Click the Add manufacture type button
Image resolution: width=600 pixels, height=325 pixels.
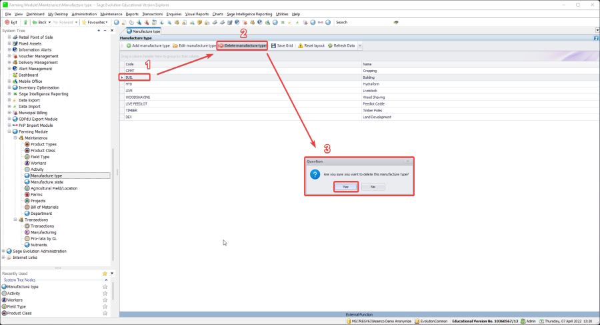click(148, 45)
